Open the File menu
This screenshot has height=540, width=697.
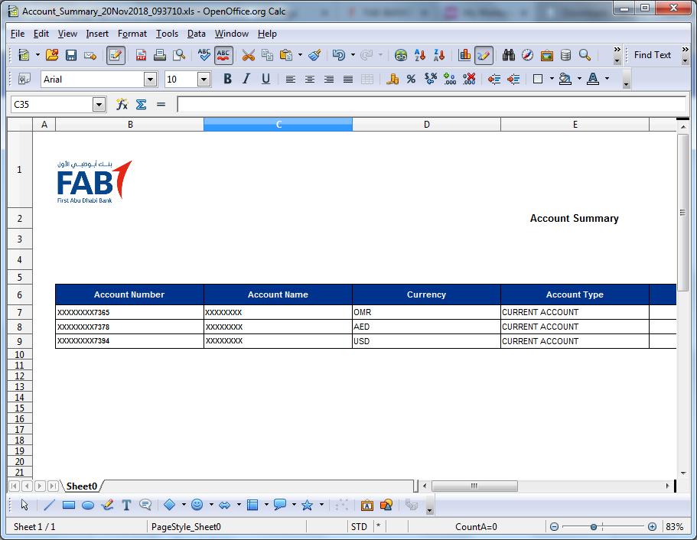18,34
